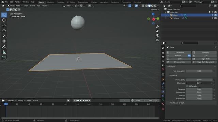218x122 pixels.
Task: Enable the Kill Particles checkbox
Action: pyautogui.click(x=187, y=86)
